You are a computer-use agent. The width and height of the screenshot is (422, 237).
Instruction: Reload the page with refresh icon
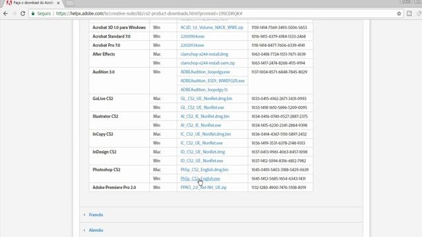click(x=23, y=13)
